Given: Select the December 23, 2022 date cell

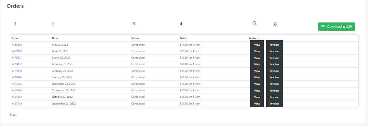Looking at the screenshot, I should tap(64, 84).
